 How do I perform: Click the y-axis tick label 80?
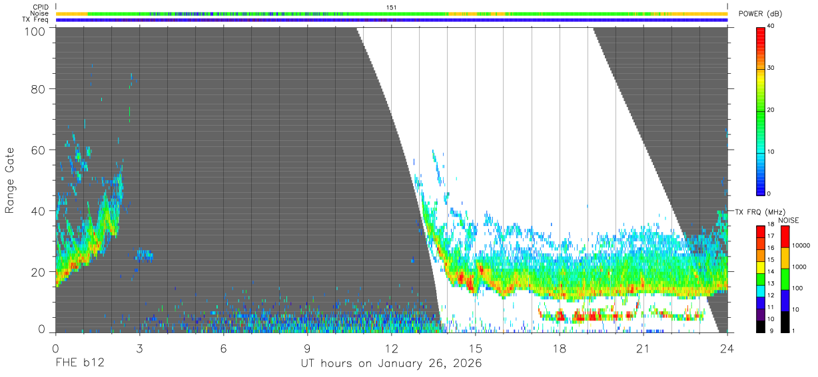click(38, 89)
